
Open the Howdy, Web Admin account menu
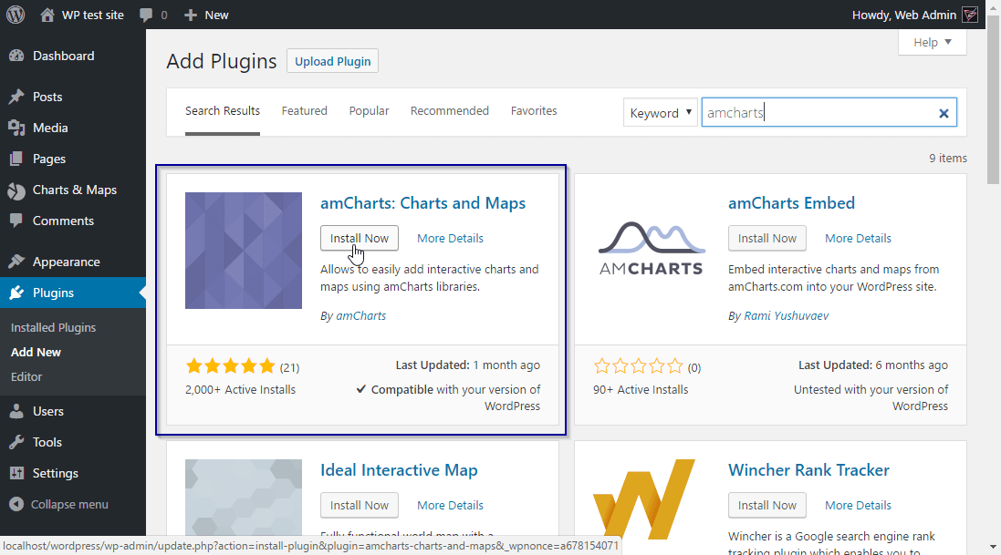tap(915, 15)
